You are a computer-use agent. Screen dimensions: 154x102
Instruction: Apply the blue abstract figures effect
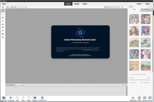(x=134, y=54)
